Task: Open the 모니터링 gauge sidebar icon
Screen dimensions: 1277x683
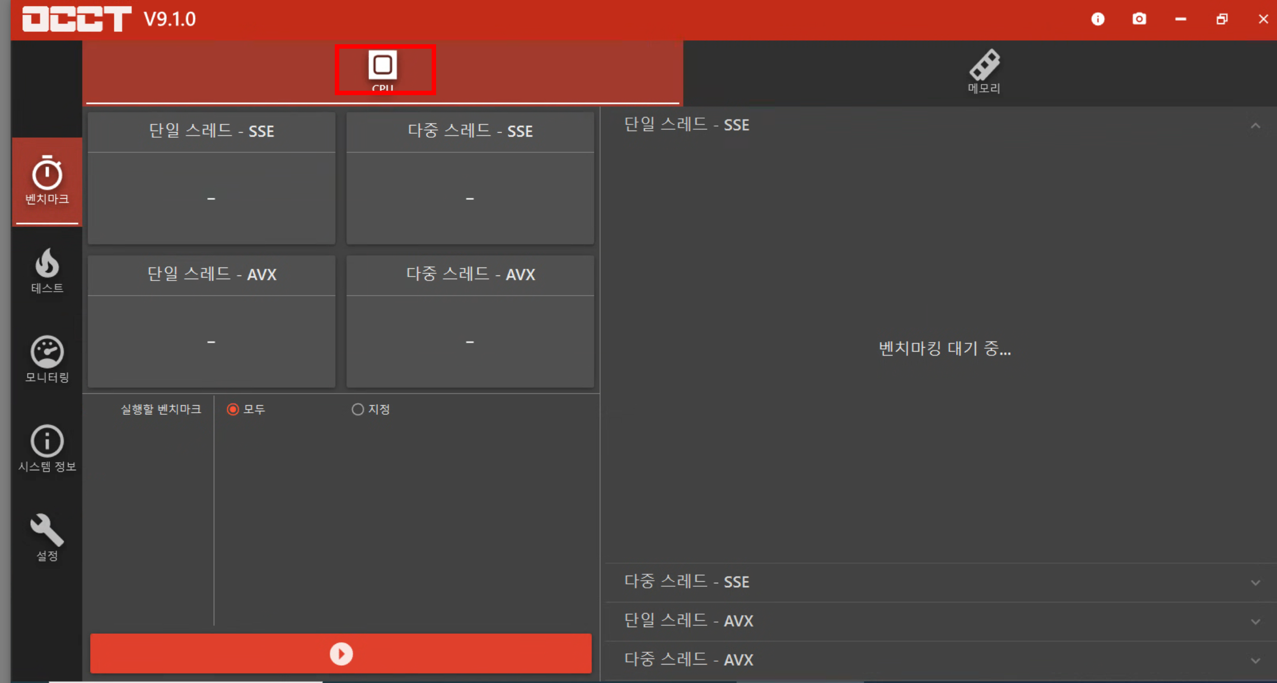Action: [x=47, y=359]
